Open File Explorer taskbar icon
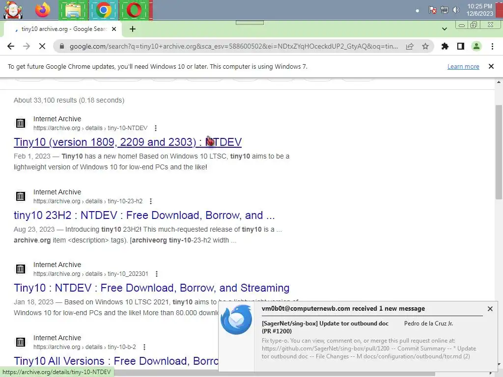The width and height of the screenshot is (503, 377). pyautogui.click(x=73, y=10)
